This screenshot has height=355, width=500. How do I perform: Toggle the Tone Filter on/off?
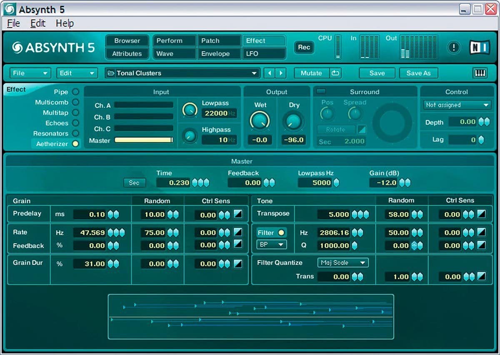point(272,232)
